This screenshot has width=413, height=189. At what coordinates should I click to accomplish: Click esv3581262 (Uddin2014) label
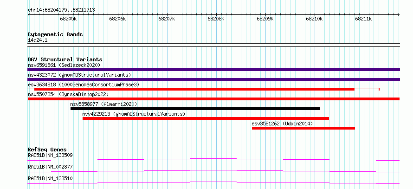click(282, 124)
